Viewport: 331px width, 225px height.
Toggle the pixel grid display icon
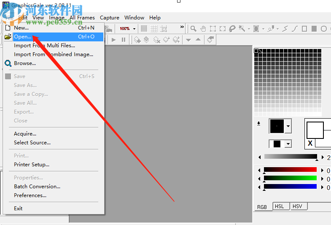[x=144, y=29]
